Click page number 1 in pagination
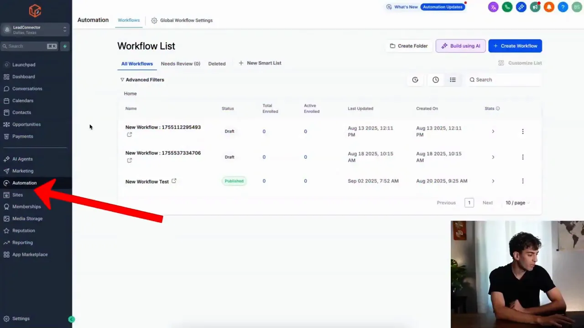The image size is (584, 328). pyautogui.click(x=469, y=203)
